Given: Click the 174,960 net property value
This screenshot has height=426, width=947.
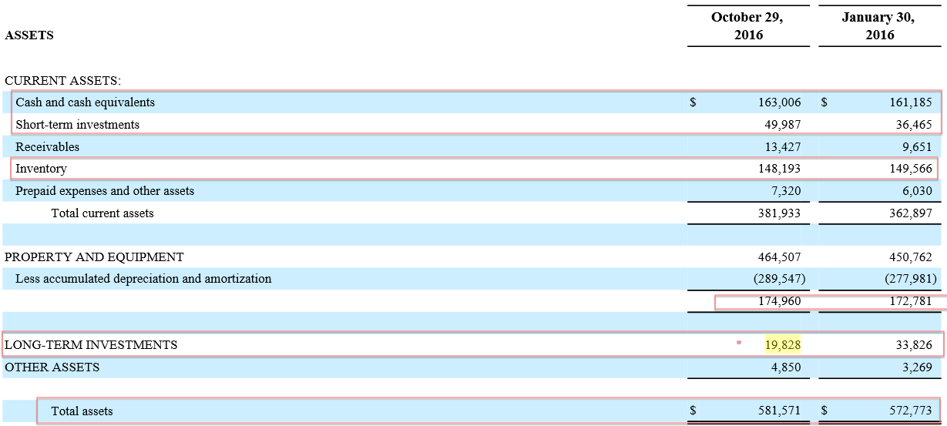Looking at the screenshot, I should pyautogui.click(x=779, y=301).
